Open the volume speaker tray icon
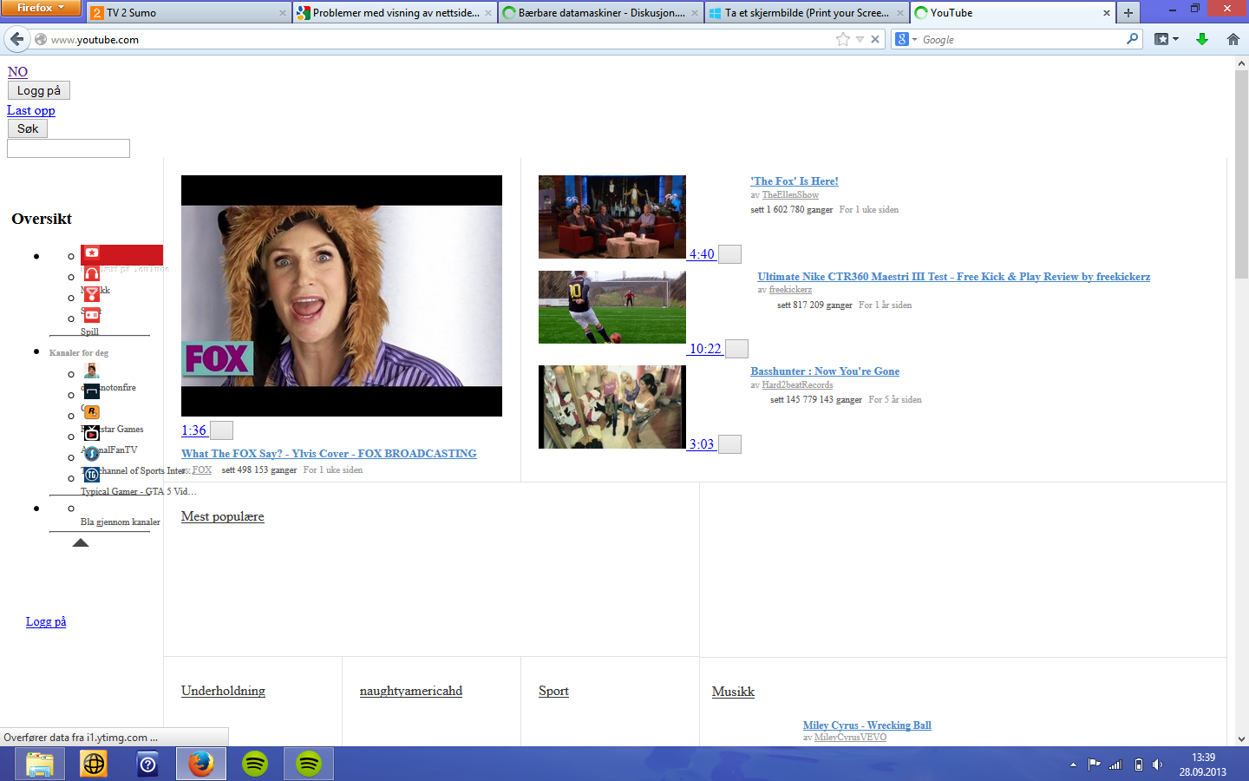This screenshot has height=781, width=1249. 1157,765
